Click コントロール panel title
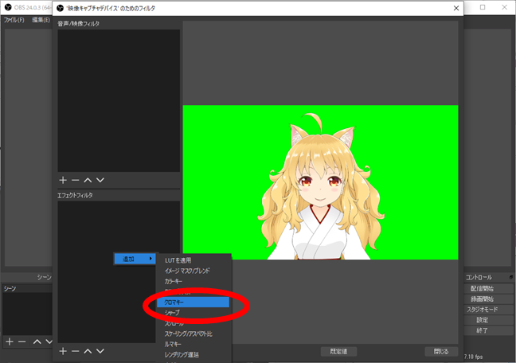516x363 pixels. tap(479, 278)
